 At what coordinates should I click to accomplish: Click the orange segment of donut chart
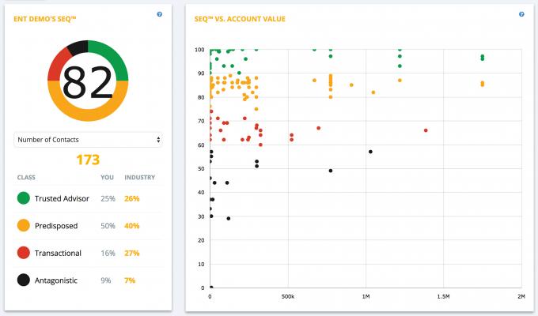point(88,115)
